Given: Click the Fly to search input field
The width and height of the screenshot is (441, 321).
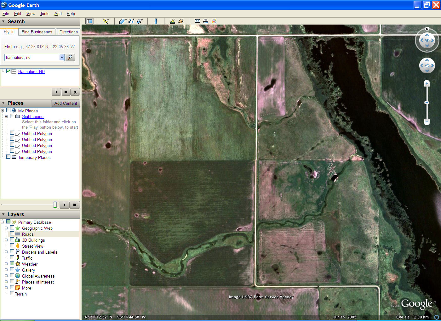Looking at the screenshot, I should click(x=32, y=57).
